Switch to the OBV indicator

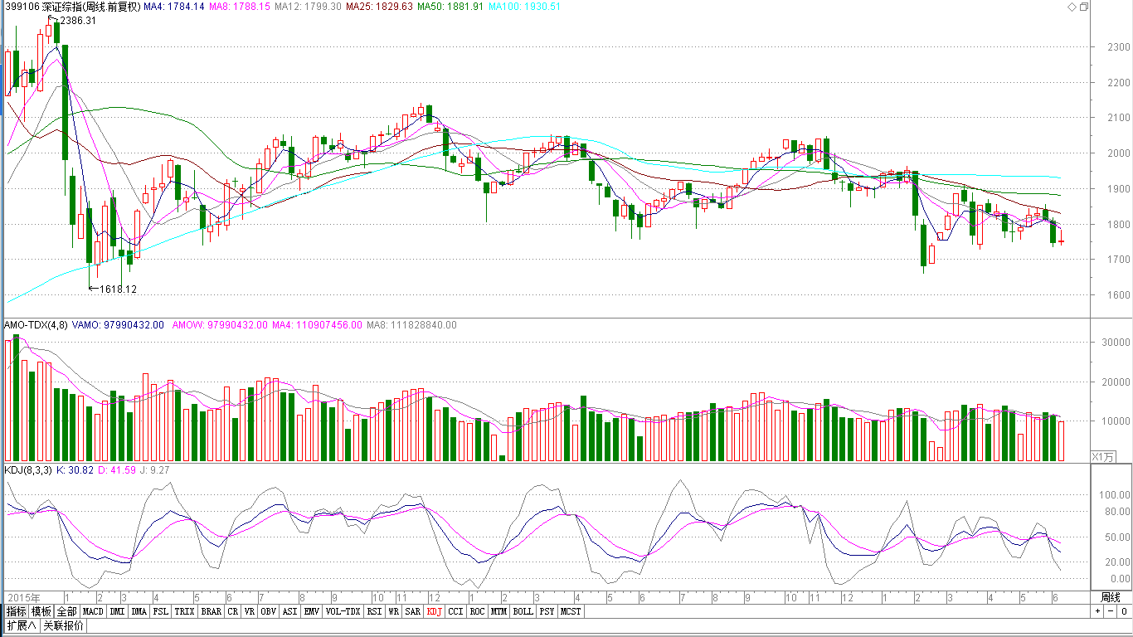268,611
